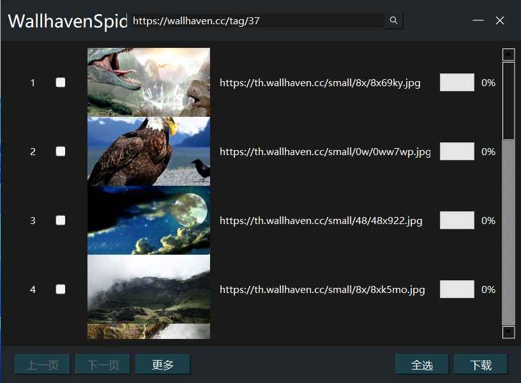Click the vertical scrollbar handle
This screenshot has height=383, width=521.
pos(508,100)
